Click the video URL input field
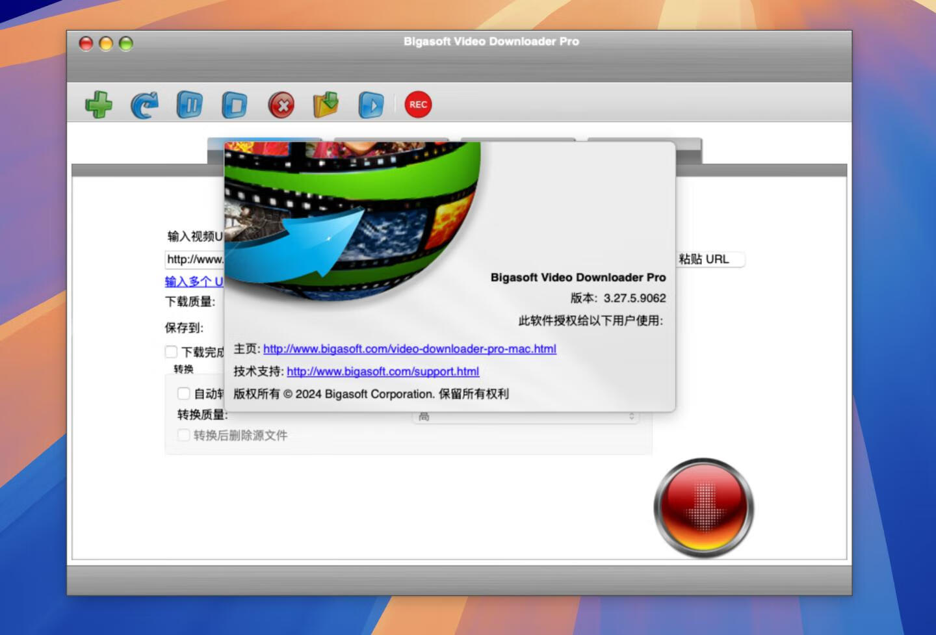 point(194,259)
